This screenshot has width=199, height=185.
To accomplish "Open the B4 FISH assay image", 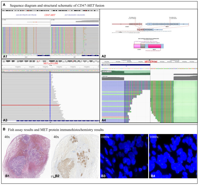I will pos(173,156).
